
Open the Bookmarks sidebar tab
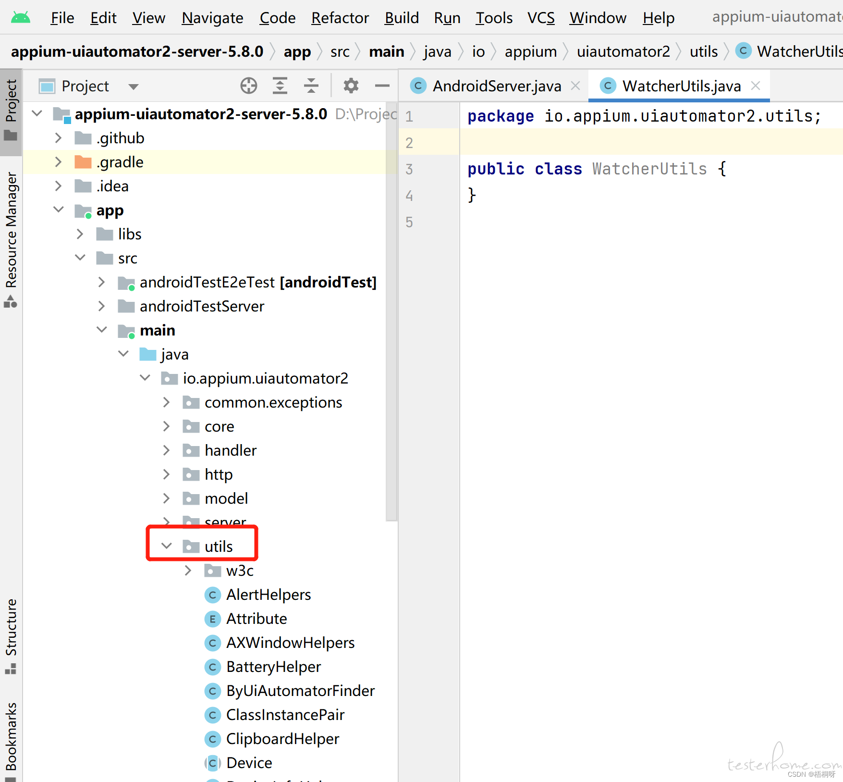11,741
